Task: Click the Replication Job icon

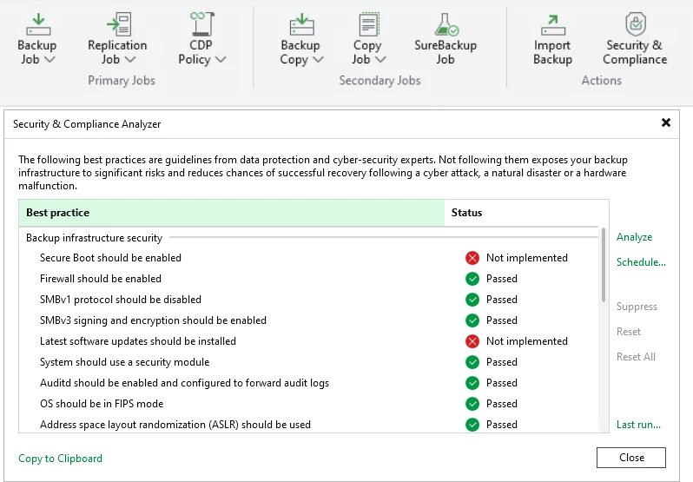Action: 117,23
